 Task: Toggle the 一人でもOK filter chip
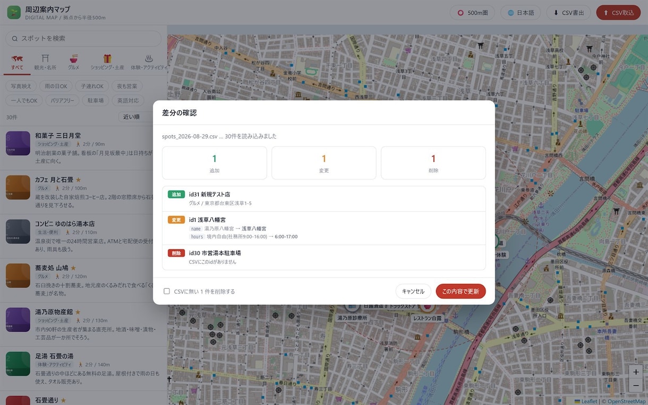point(24,100)
